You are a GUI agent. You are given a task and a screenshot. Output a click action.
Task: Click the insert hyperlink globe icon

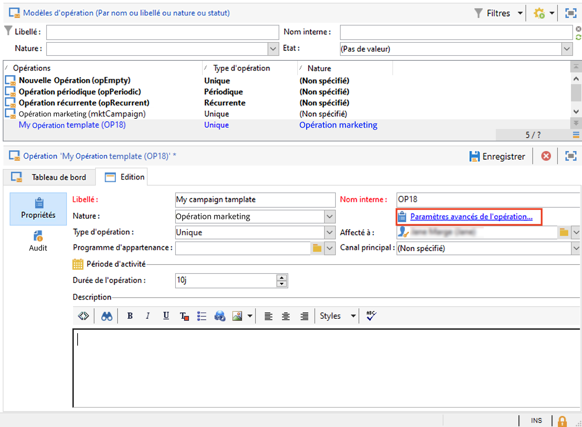220,316
